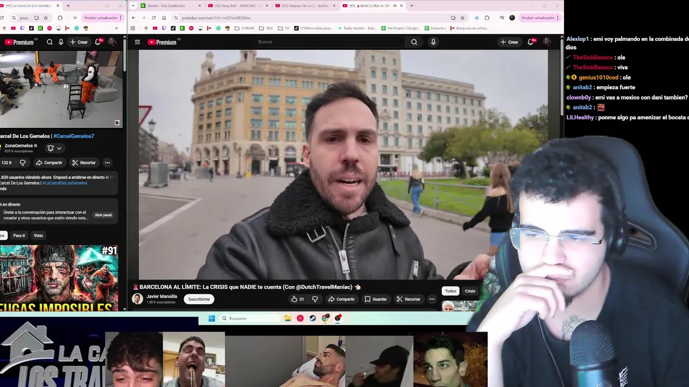Click Recortar in left YouTube window
Viewport: 689px width, 387px height.
point(84,162)
